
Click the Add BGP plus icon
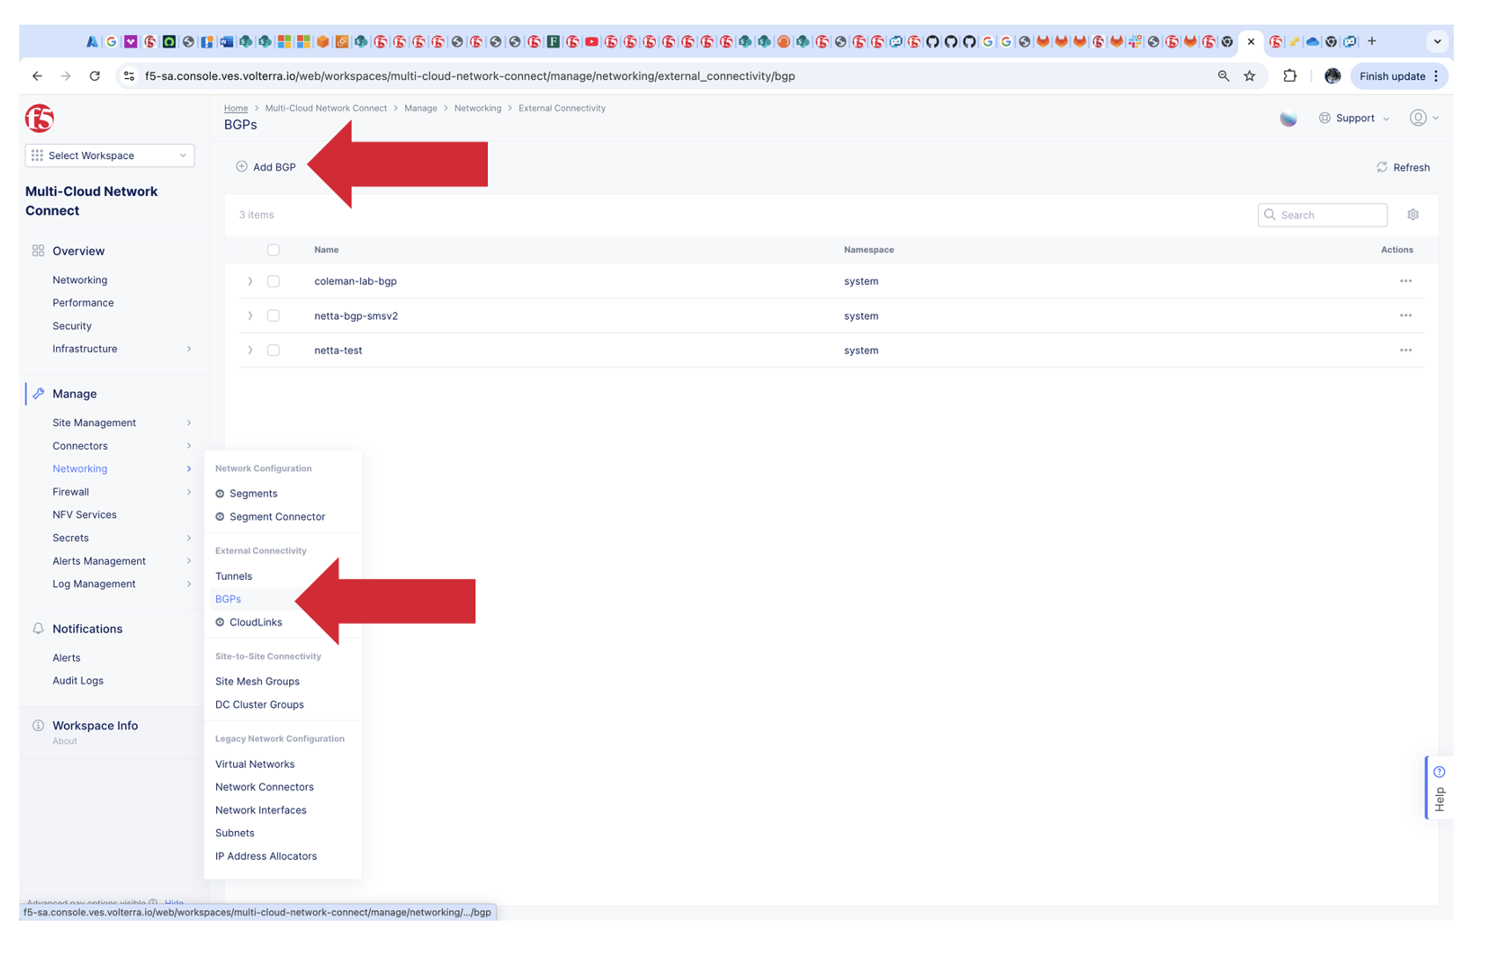tap(242, 167)
